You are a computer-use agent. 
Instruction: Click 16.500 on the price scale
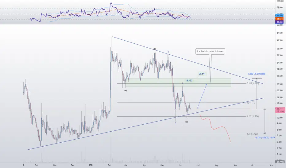(x=280, y=90)
